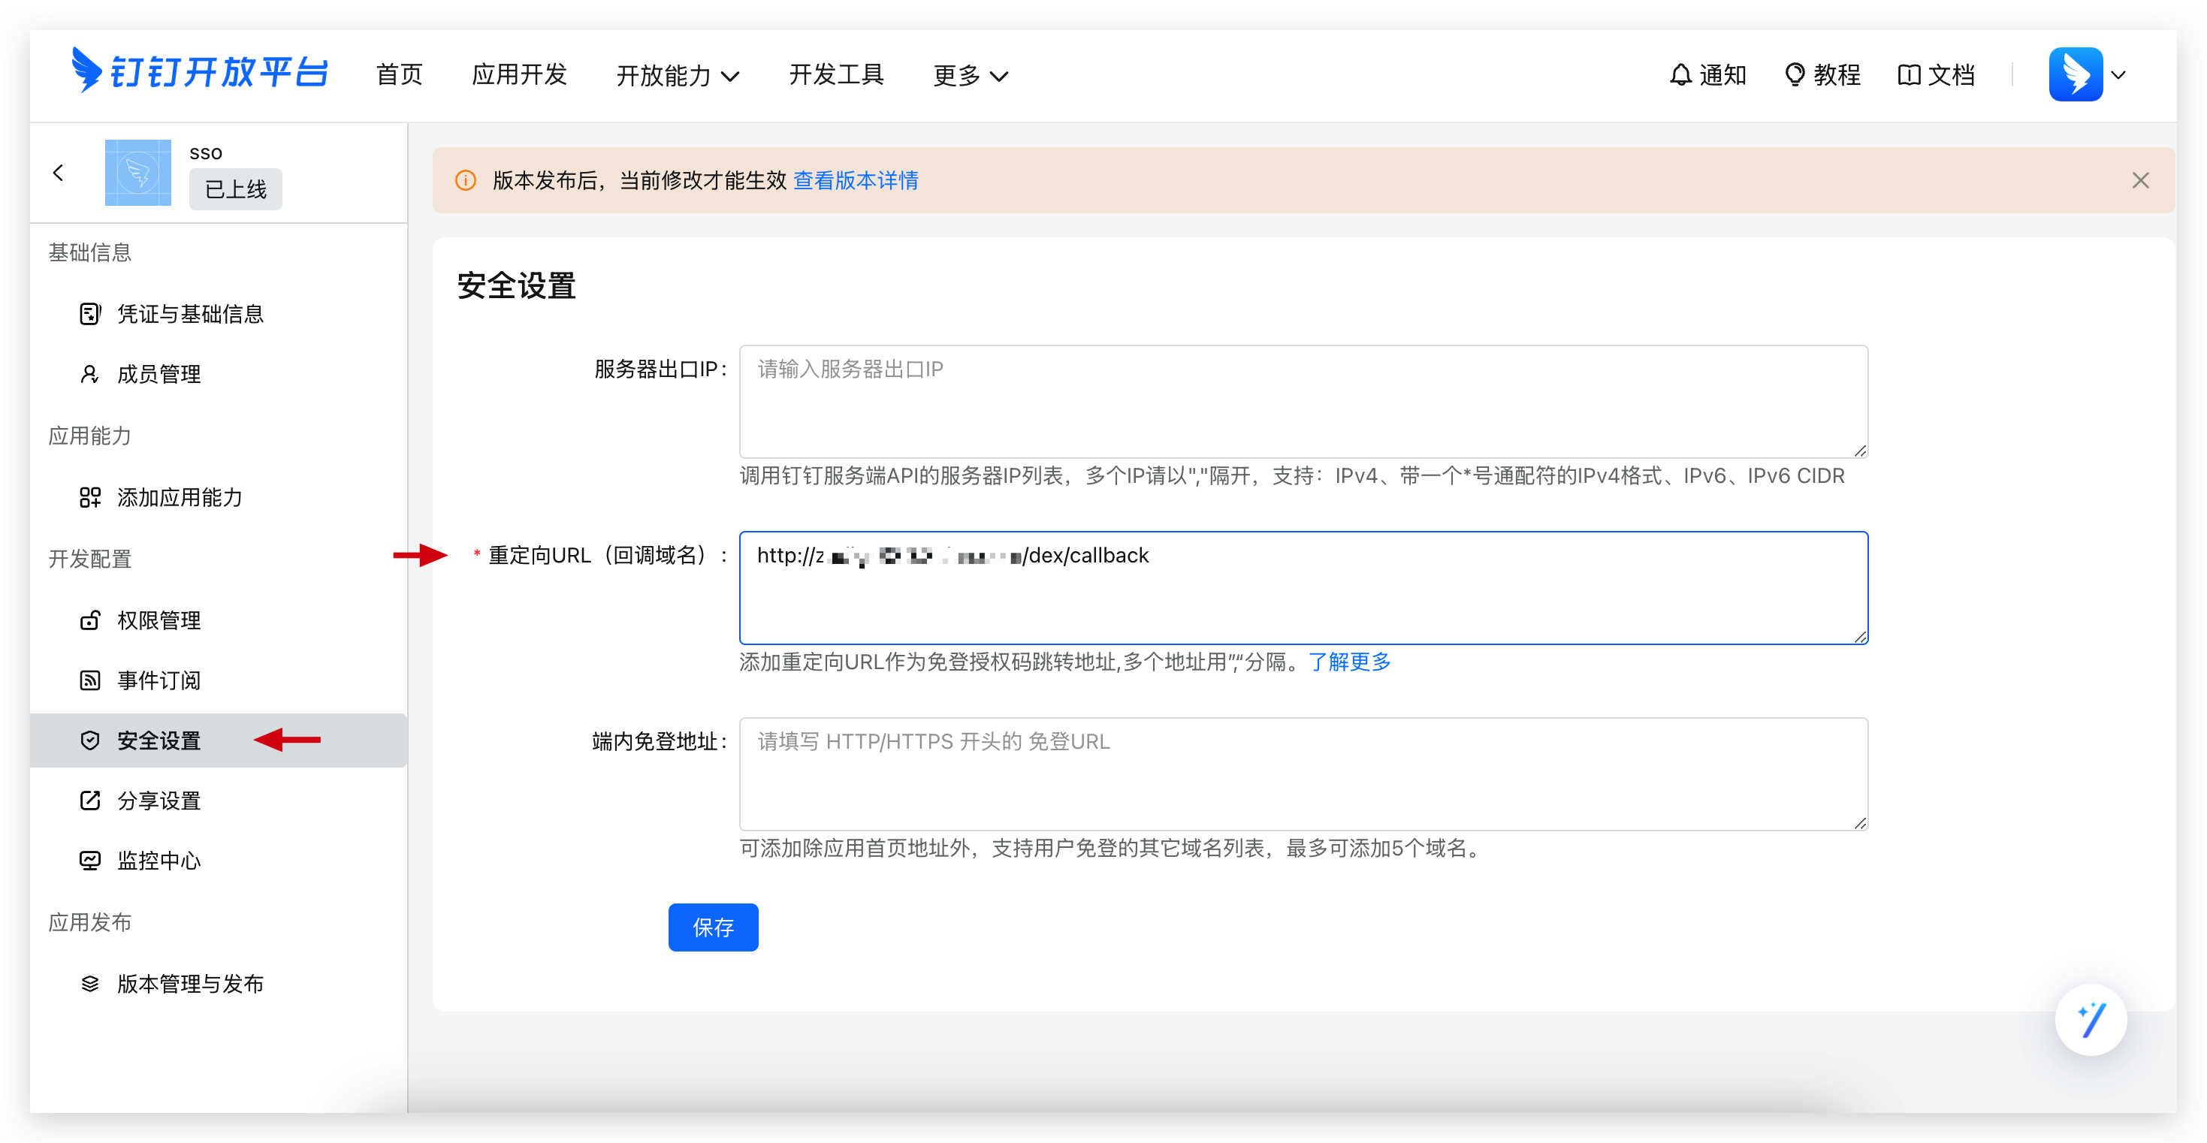Dismiss the version release warning banner

coord(2140,181)
